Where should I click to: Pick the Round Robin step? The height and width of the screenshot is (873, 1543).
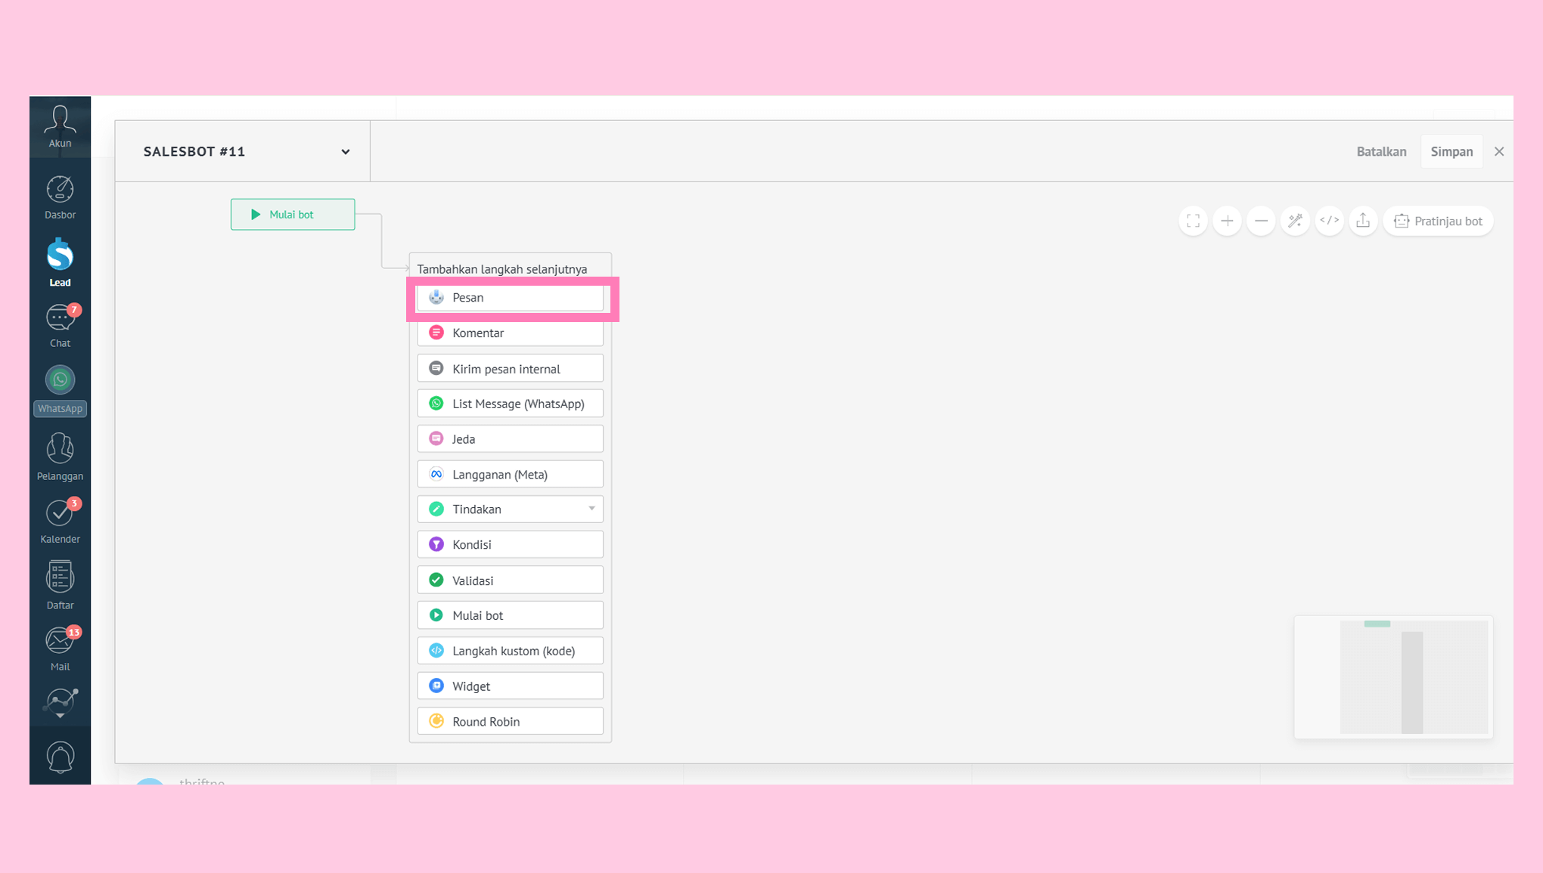tap(511, 721)
